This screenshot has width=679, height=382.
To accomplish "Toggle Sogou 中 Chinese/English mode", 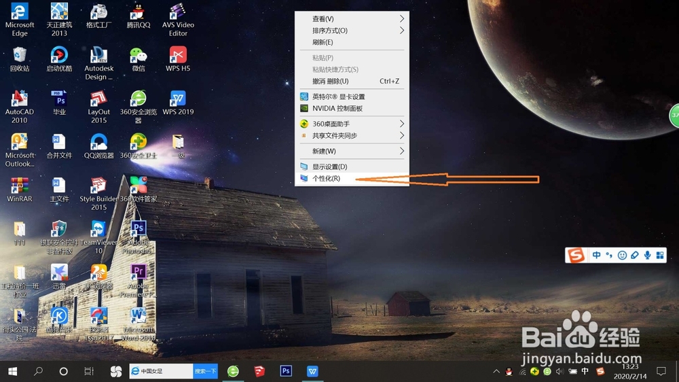I will [596, 255].
